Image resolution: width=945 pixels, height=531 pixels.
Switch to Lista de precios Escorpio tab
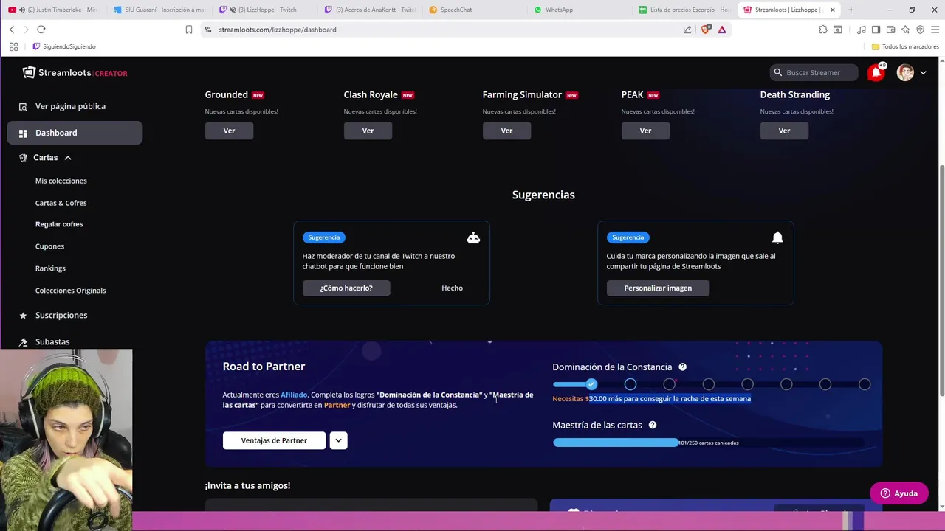(x=685, y=10)
